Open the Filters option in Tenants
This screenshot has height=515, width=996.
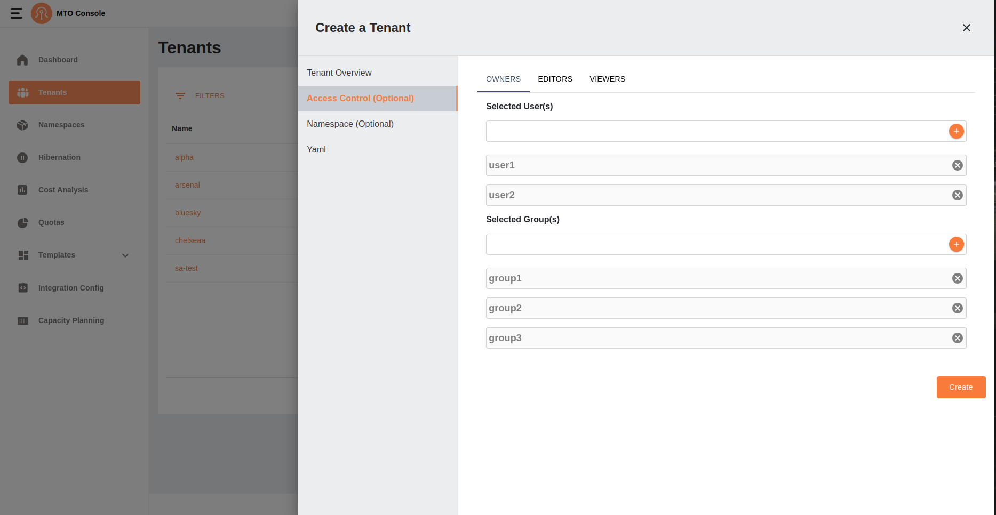200,96
